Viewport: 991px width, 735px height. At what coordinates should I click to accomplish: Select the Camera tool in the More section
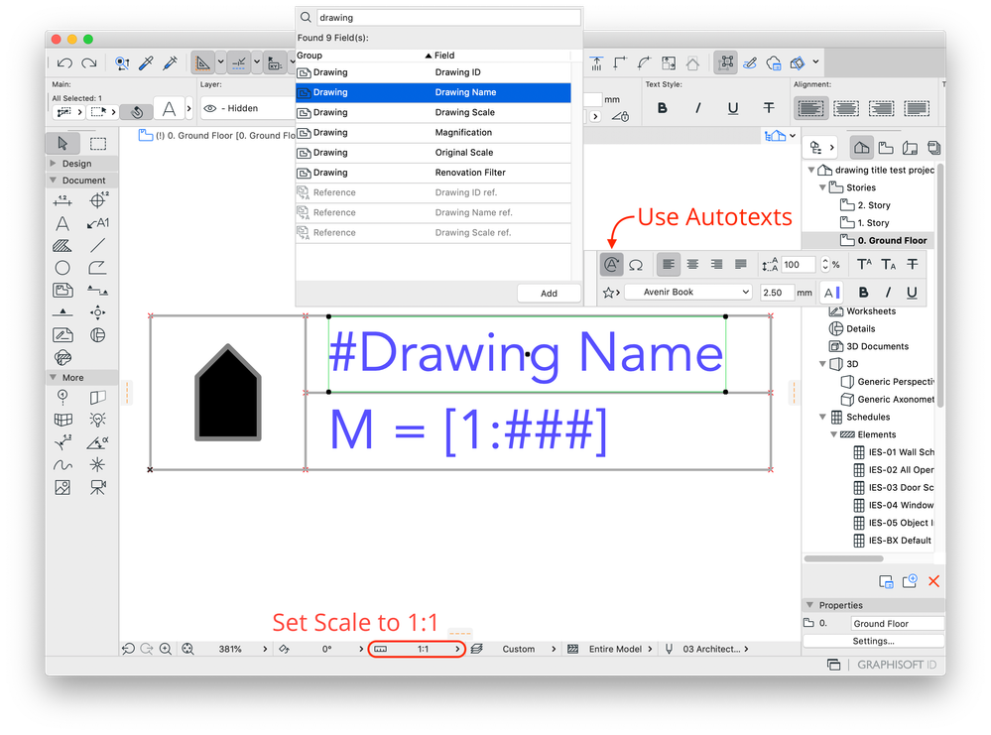tap(97, 487)
